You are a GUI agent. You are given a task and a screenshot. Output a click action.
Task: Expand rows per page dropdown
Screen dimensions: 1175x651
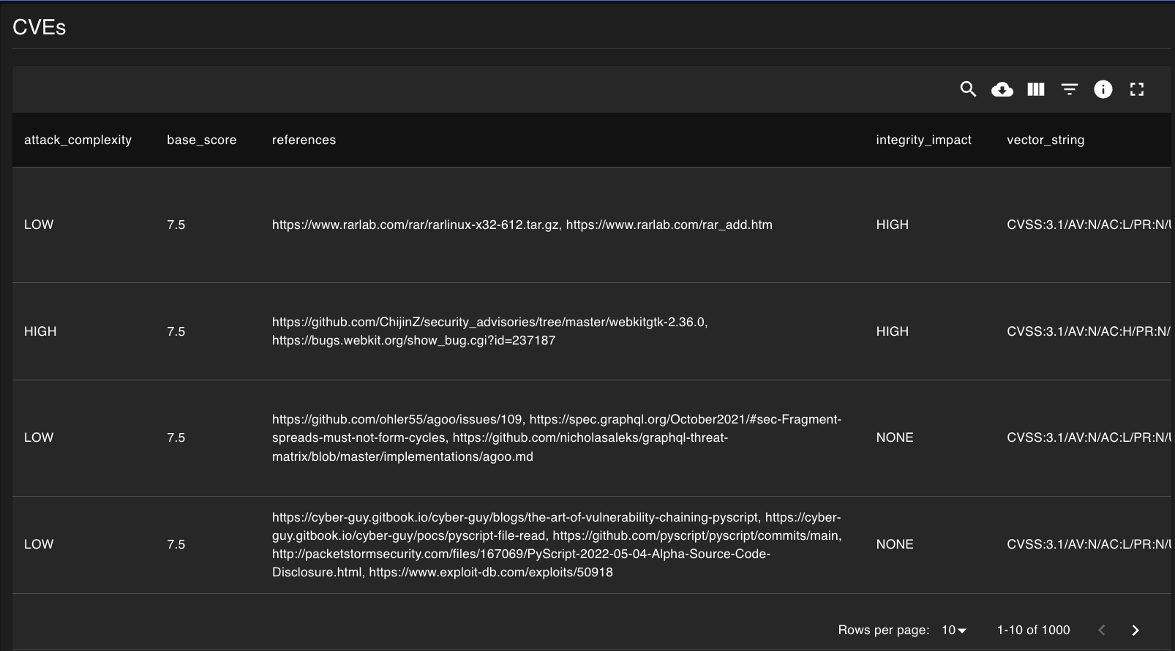(954, 630)
